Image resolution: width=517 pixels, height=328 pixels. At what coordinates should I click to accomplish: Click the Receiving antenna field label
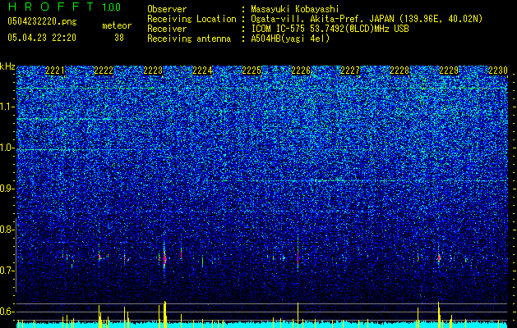point(189,39)
